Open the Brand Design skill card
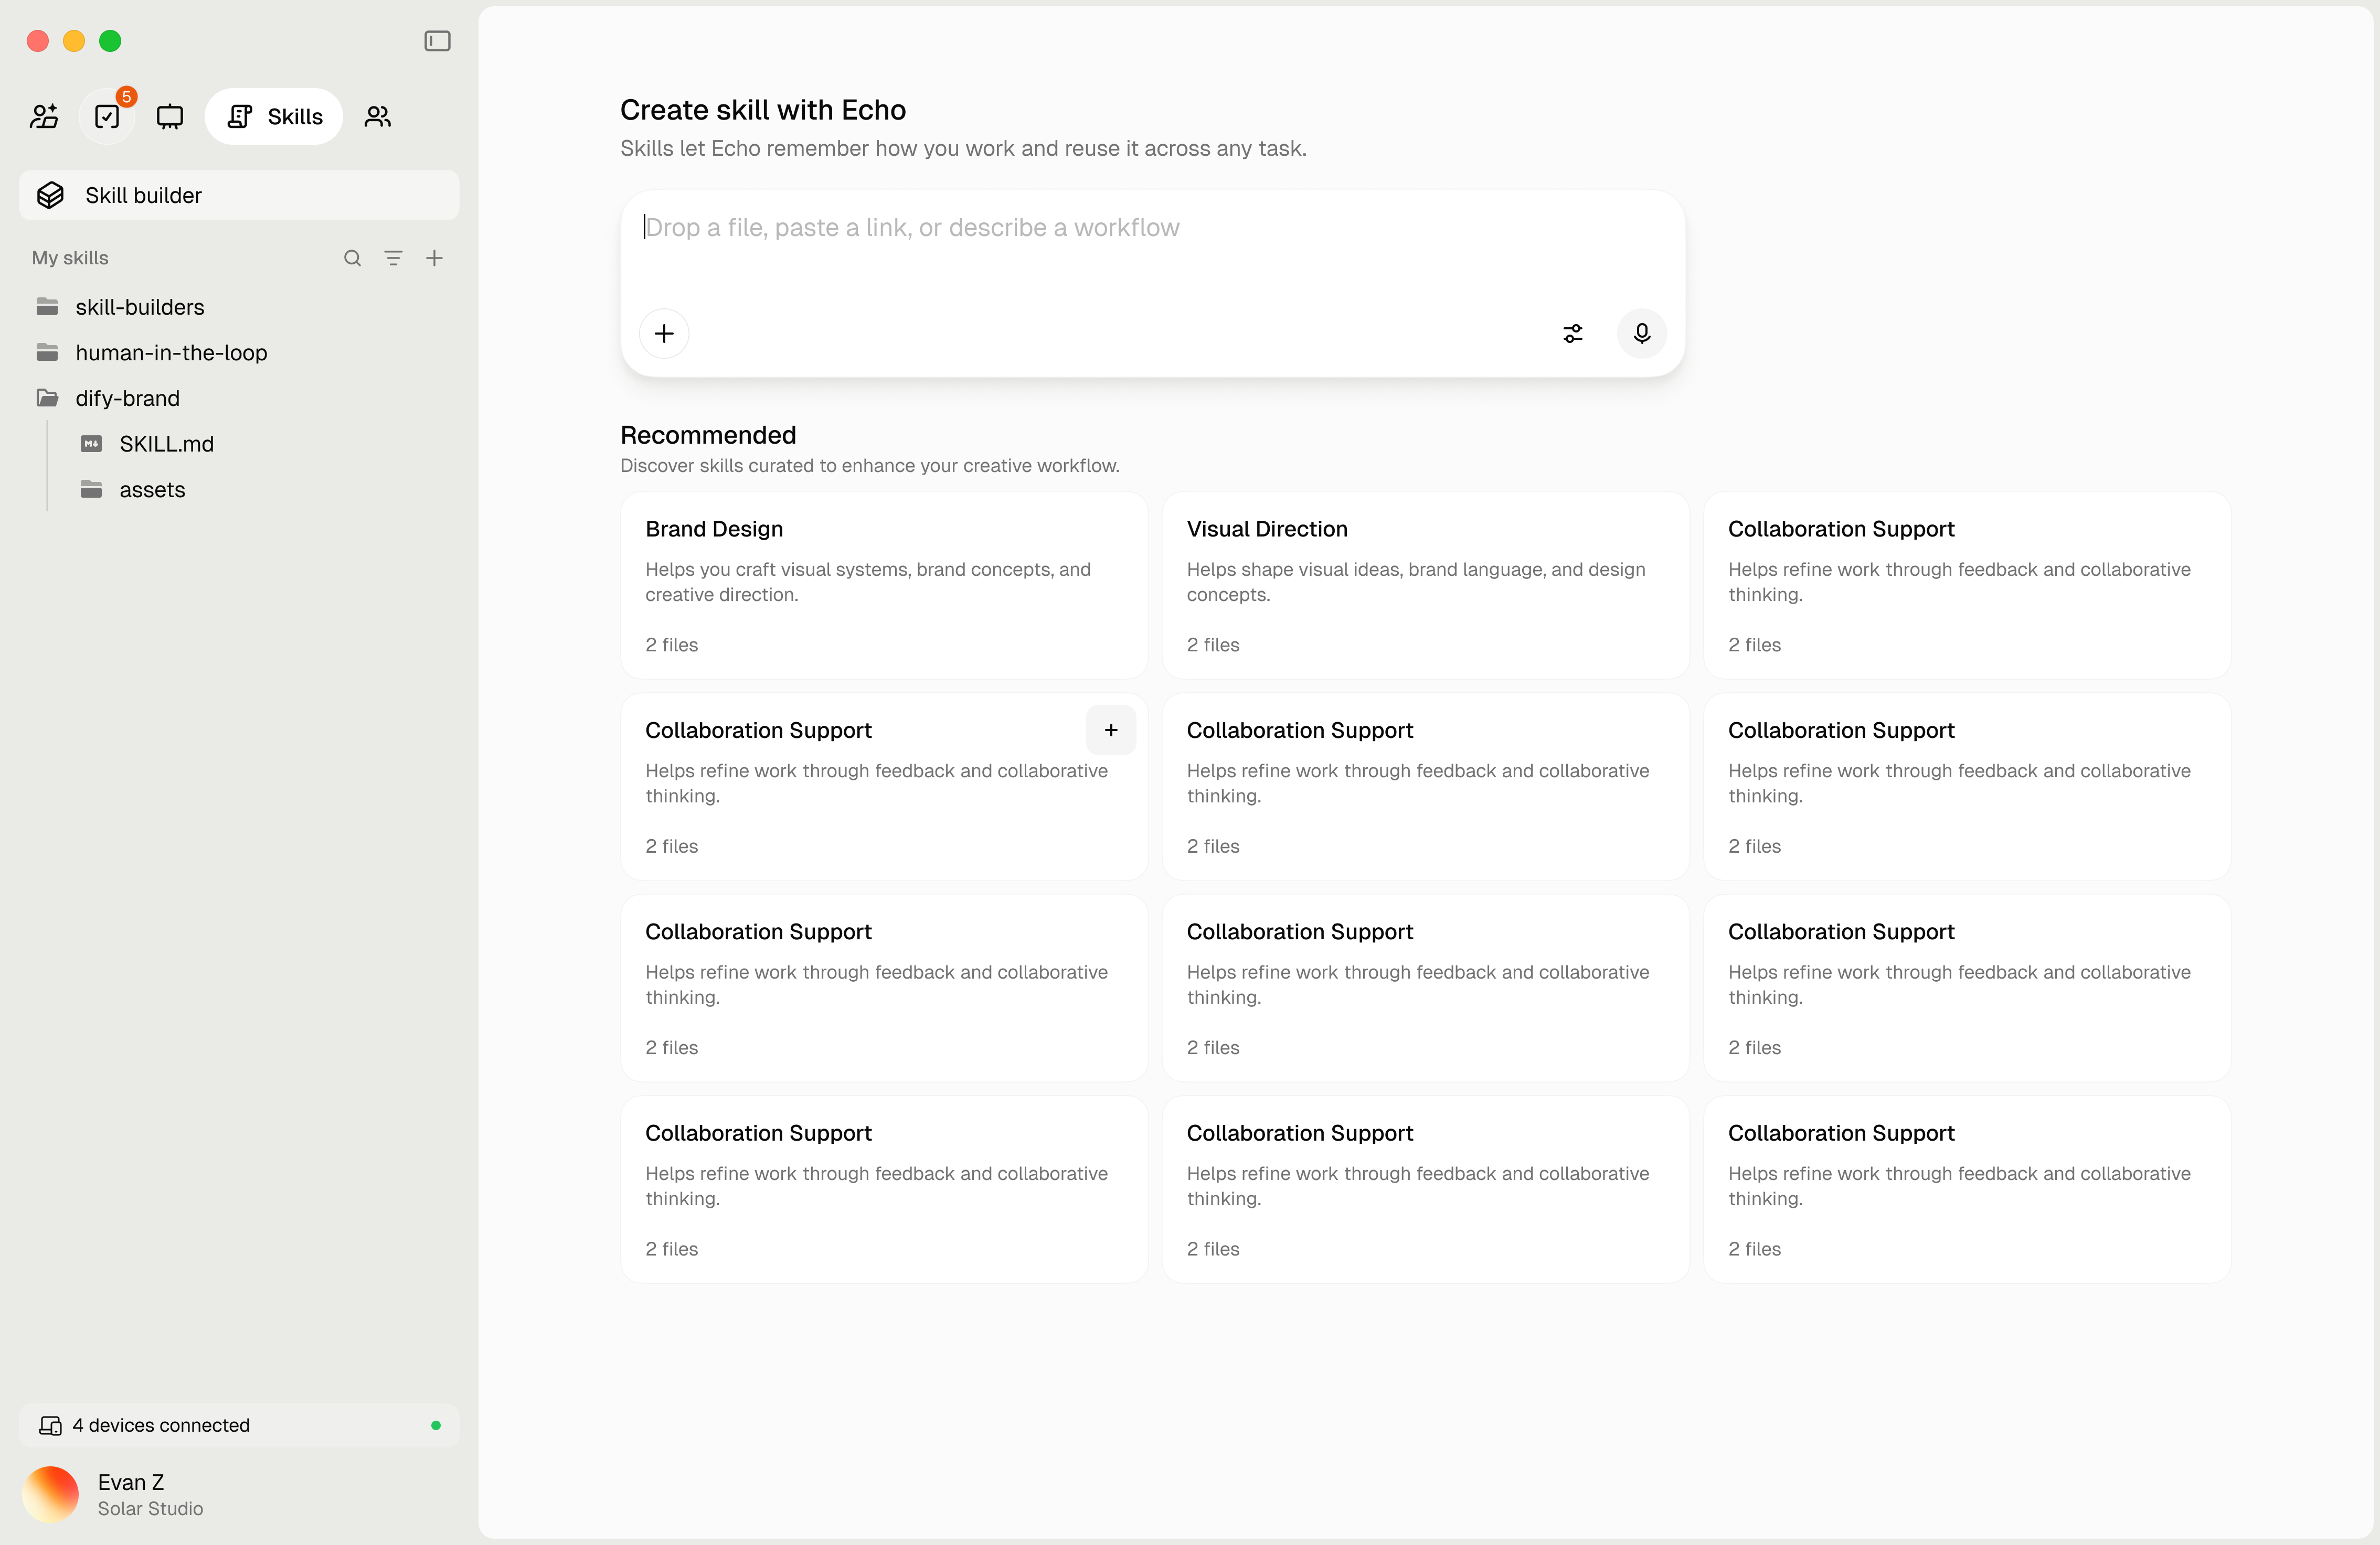The height and width of the screenshot is (1545, 2380). click(x=884, y=585)
